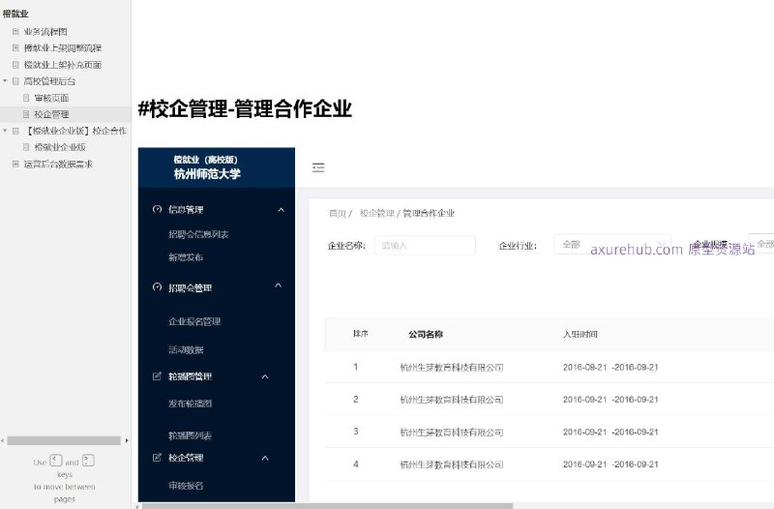The width and height of the screenshot is (774, 509).
Task: Open the 企业行业 dropdown showing 全部
Action: (612, 245)
